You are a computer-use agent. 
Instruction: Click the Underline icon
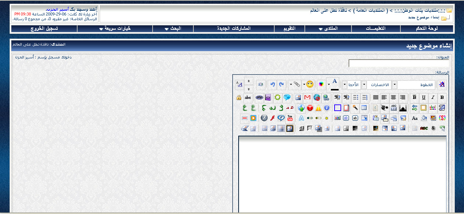[424, 97]
